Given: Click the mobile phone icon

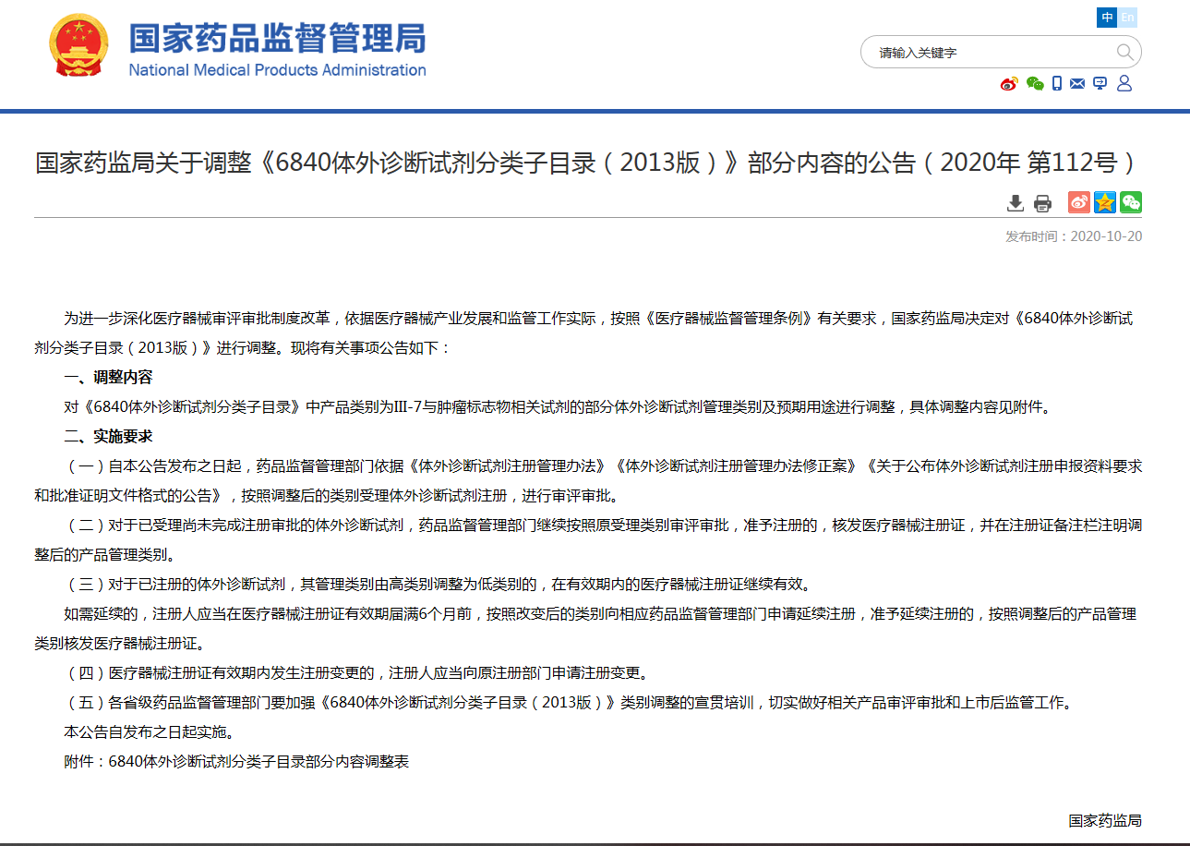Looking at the screenshot, I should point(1057,84).
